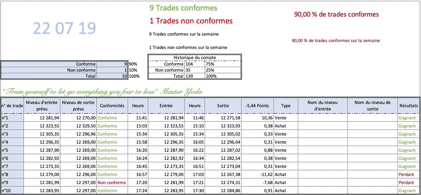Select the exit time 17:30 cell
Viewport: 421px width, 195px height.
click(x=194, y=191)
